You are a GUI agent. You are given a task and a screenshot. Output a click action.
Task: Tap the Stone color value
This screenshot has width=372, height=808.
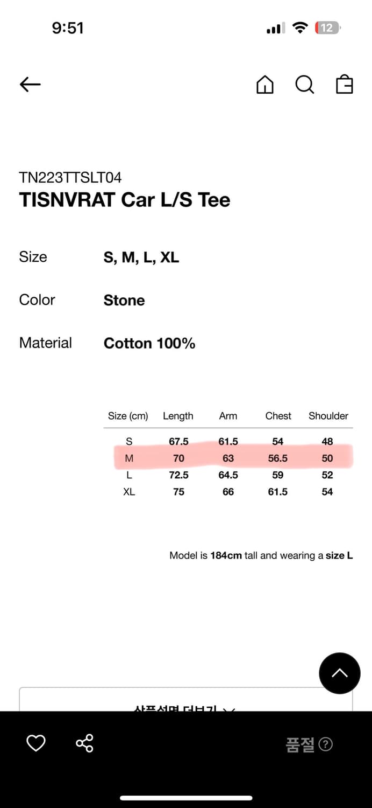tap(124, 300)
